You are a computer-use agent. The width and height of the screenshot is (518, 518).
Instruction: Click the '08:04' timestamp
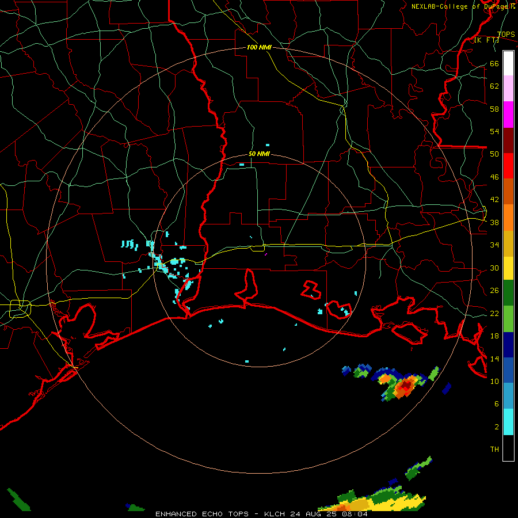click(355, 514)
